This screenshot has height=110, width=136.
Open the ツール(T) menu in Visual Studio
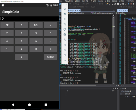tap(107, 1)
